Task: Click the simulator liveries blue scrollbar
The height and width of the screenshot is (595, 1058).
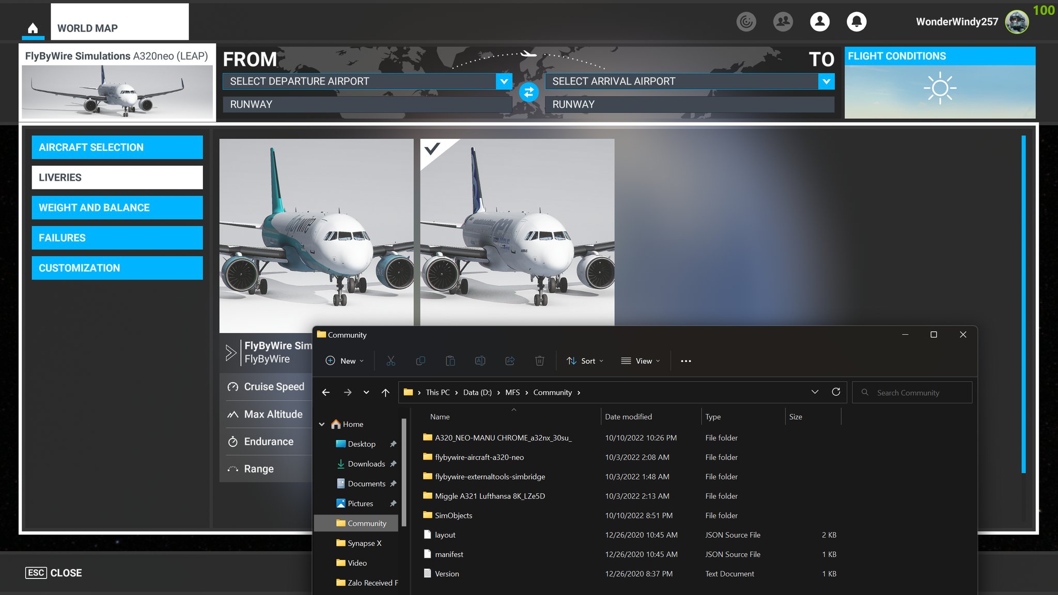Action: pos(1023,304)
